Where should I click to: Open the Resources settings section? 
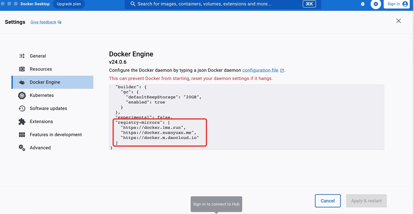[x=52, y=69]
